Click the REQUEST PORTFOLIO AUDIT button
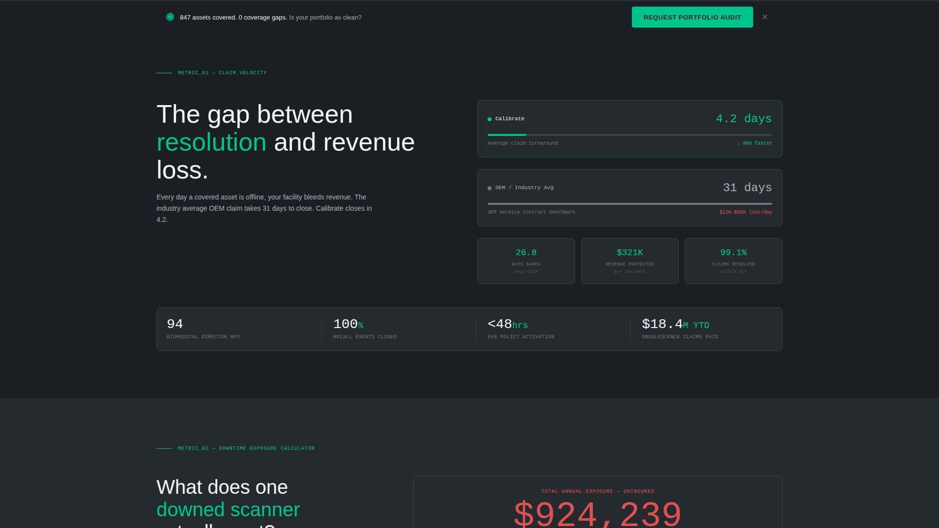Viewport: 939px width, 528px height. pyautogui.click(x=692, y=17)
